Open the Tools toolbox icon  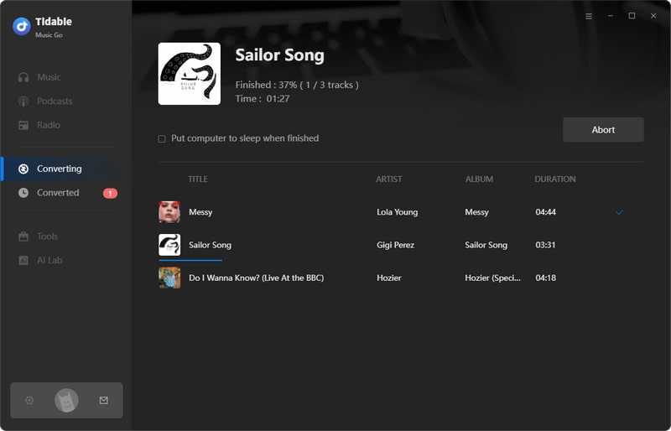[23, 236]
